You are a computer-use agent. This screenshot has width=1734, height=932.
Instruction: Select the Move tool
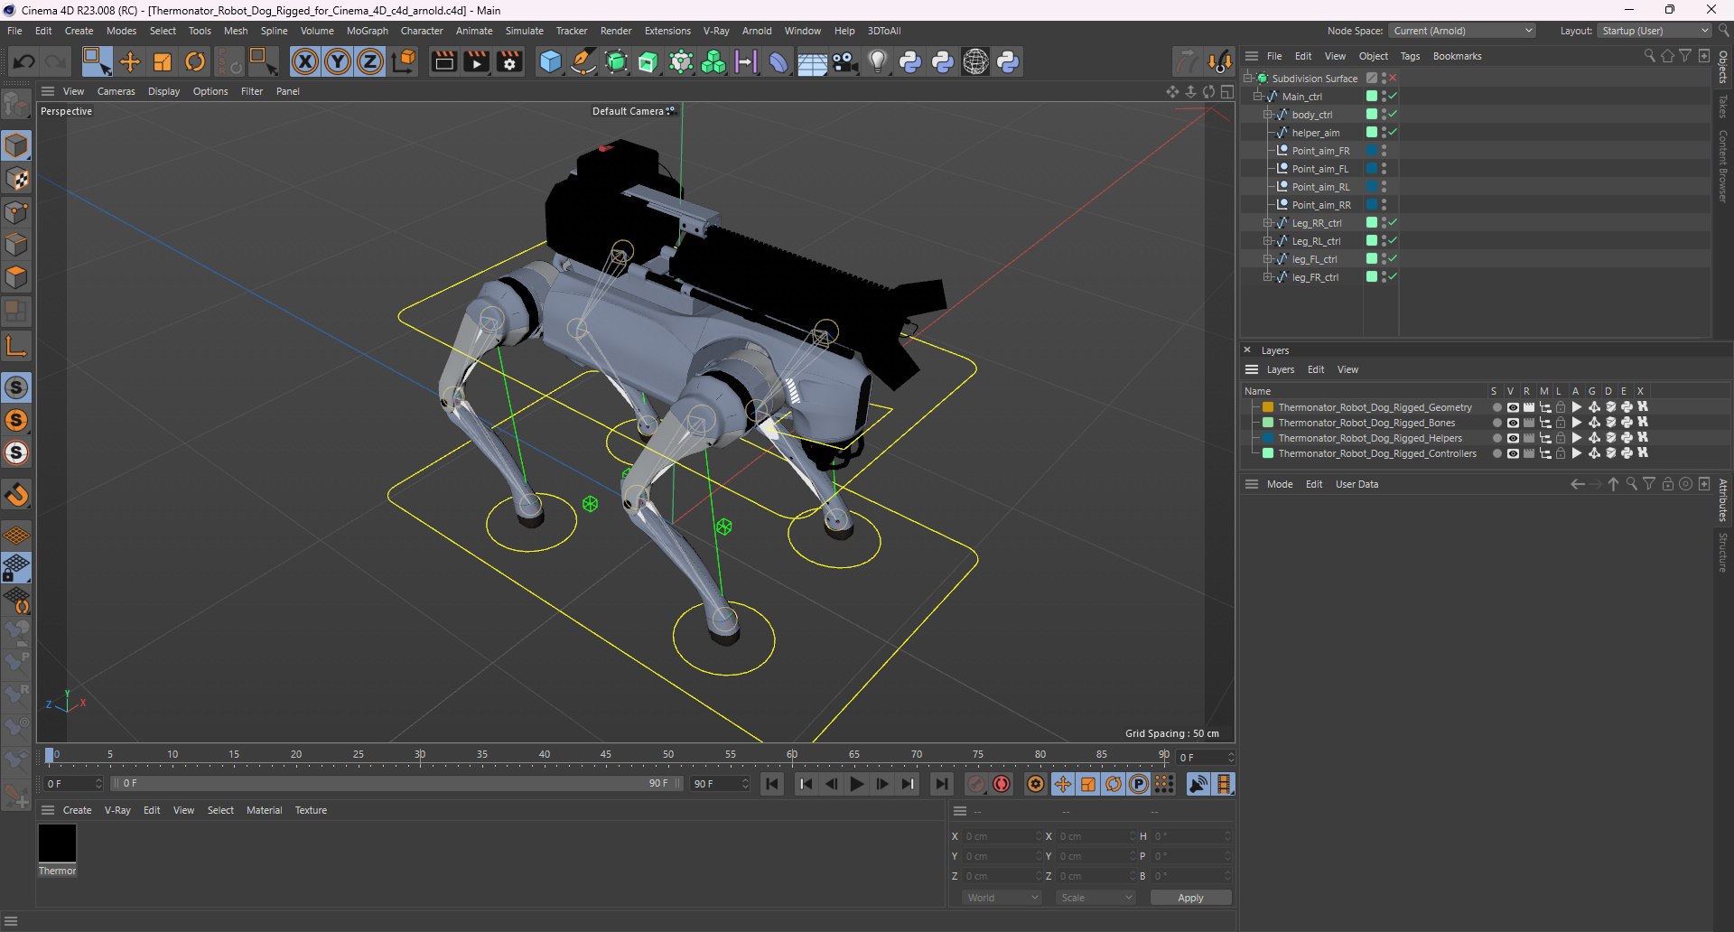(130, 61)
